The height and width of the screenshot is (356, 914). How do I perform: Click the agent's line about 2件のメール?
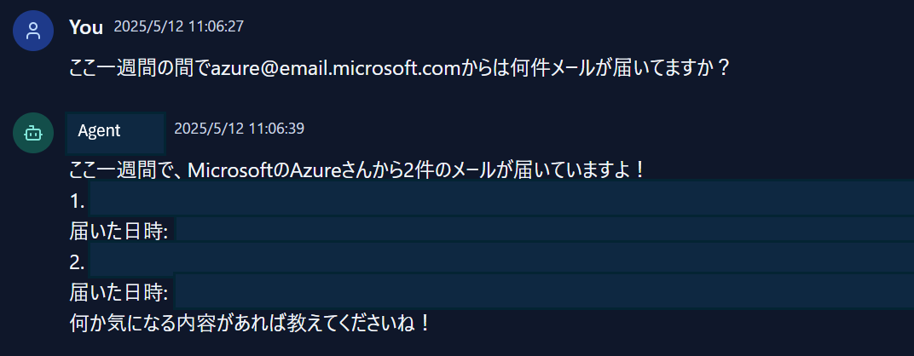coord(356,170)
